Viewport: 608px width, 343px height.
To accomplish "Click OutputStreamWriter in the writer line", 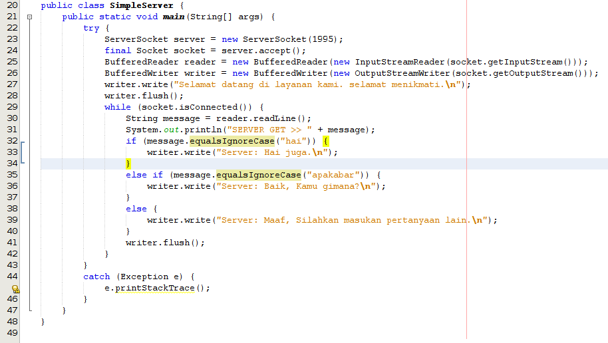I will 402,73.
